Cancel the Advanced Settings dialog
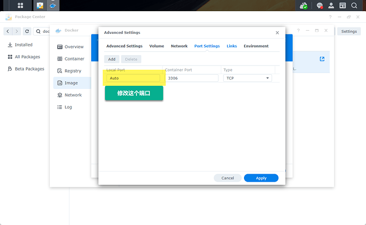Image resolution: width=366 pixels, height=225 pixels. coord(228,178)
